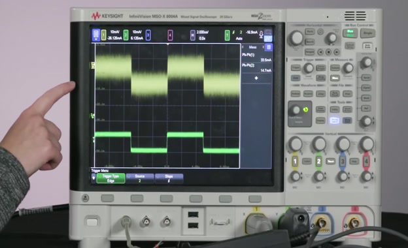408x248 pixels.
Task: Push the Clear Display button
Action: (x=320, y=110)
